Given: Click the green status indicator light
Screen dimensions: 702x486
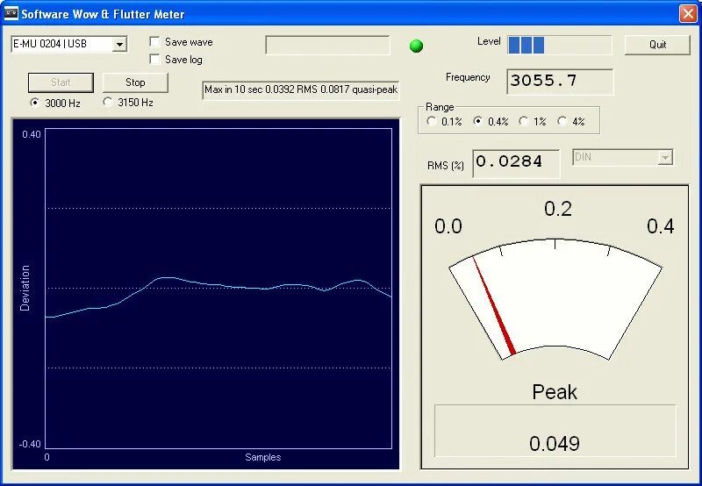Looking at the screenshot, I should point(416,46).
